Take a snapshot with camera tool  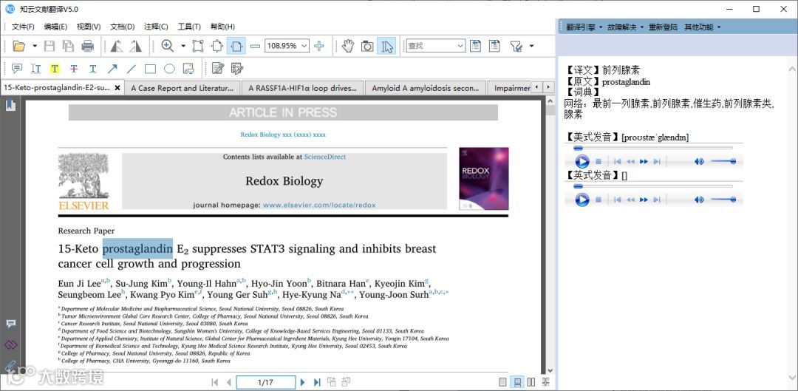[367, 47]
